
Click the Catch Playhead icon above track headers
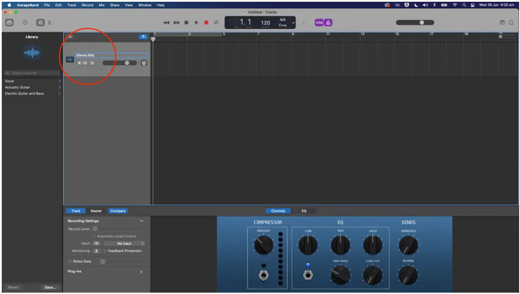(x=143, y=37)
